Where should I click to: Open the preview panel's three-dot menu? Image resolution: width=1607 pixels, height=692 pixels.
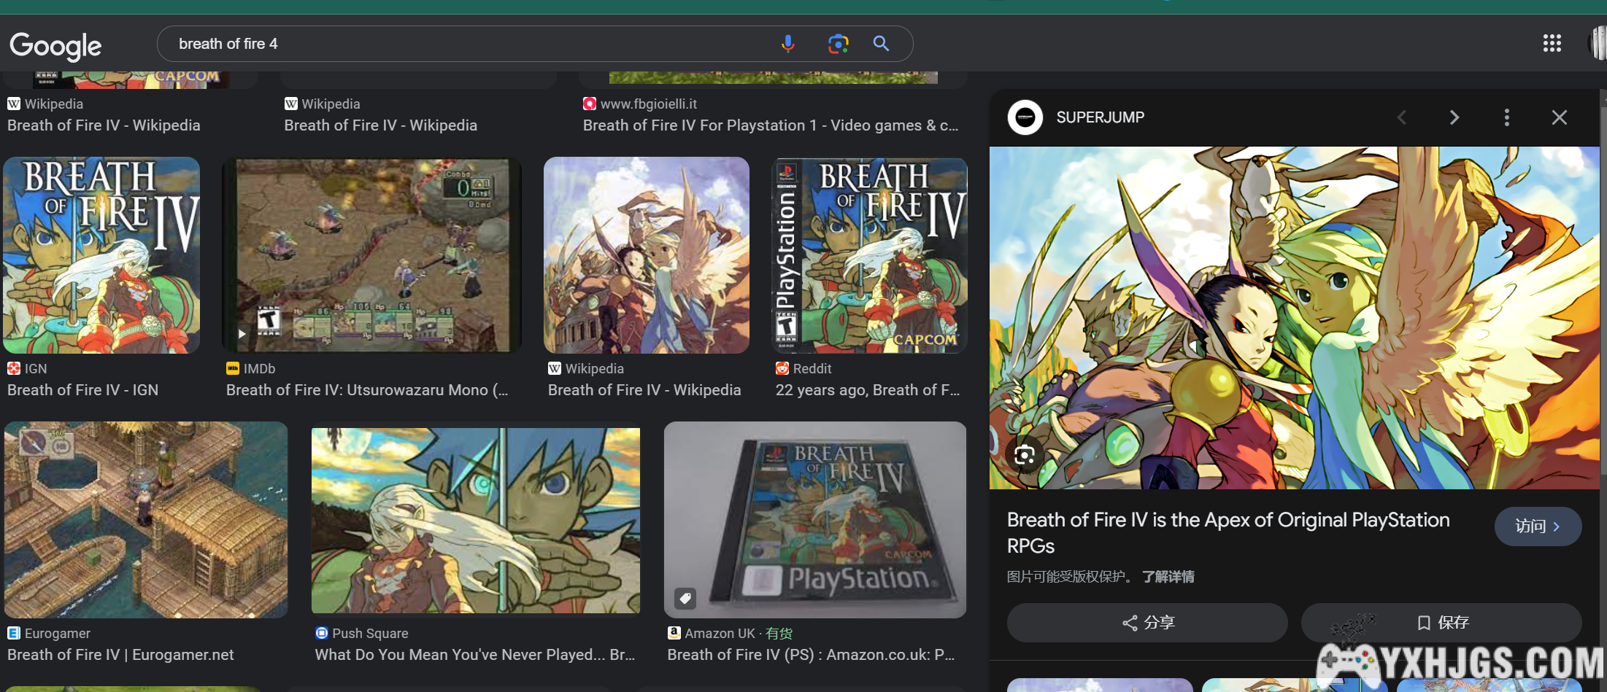[1506, 117]
